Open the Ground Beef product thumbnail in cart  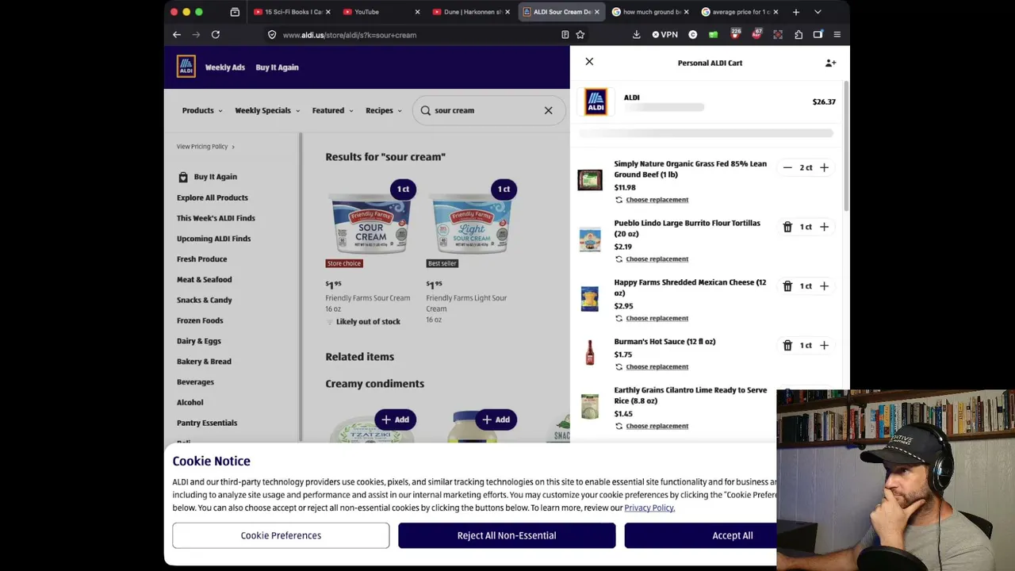(590, 180)
